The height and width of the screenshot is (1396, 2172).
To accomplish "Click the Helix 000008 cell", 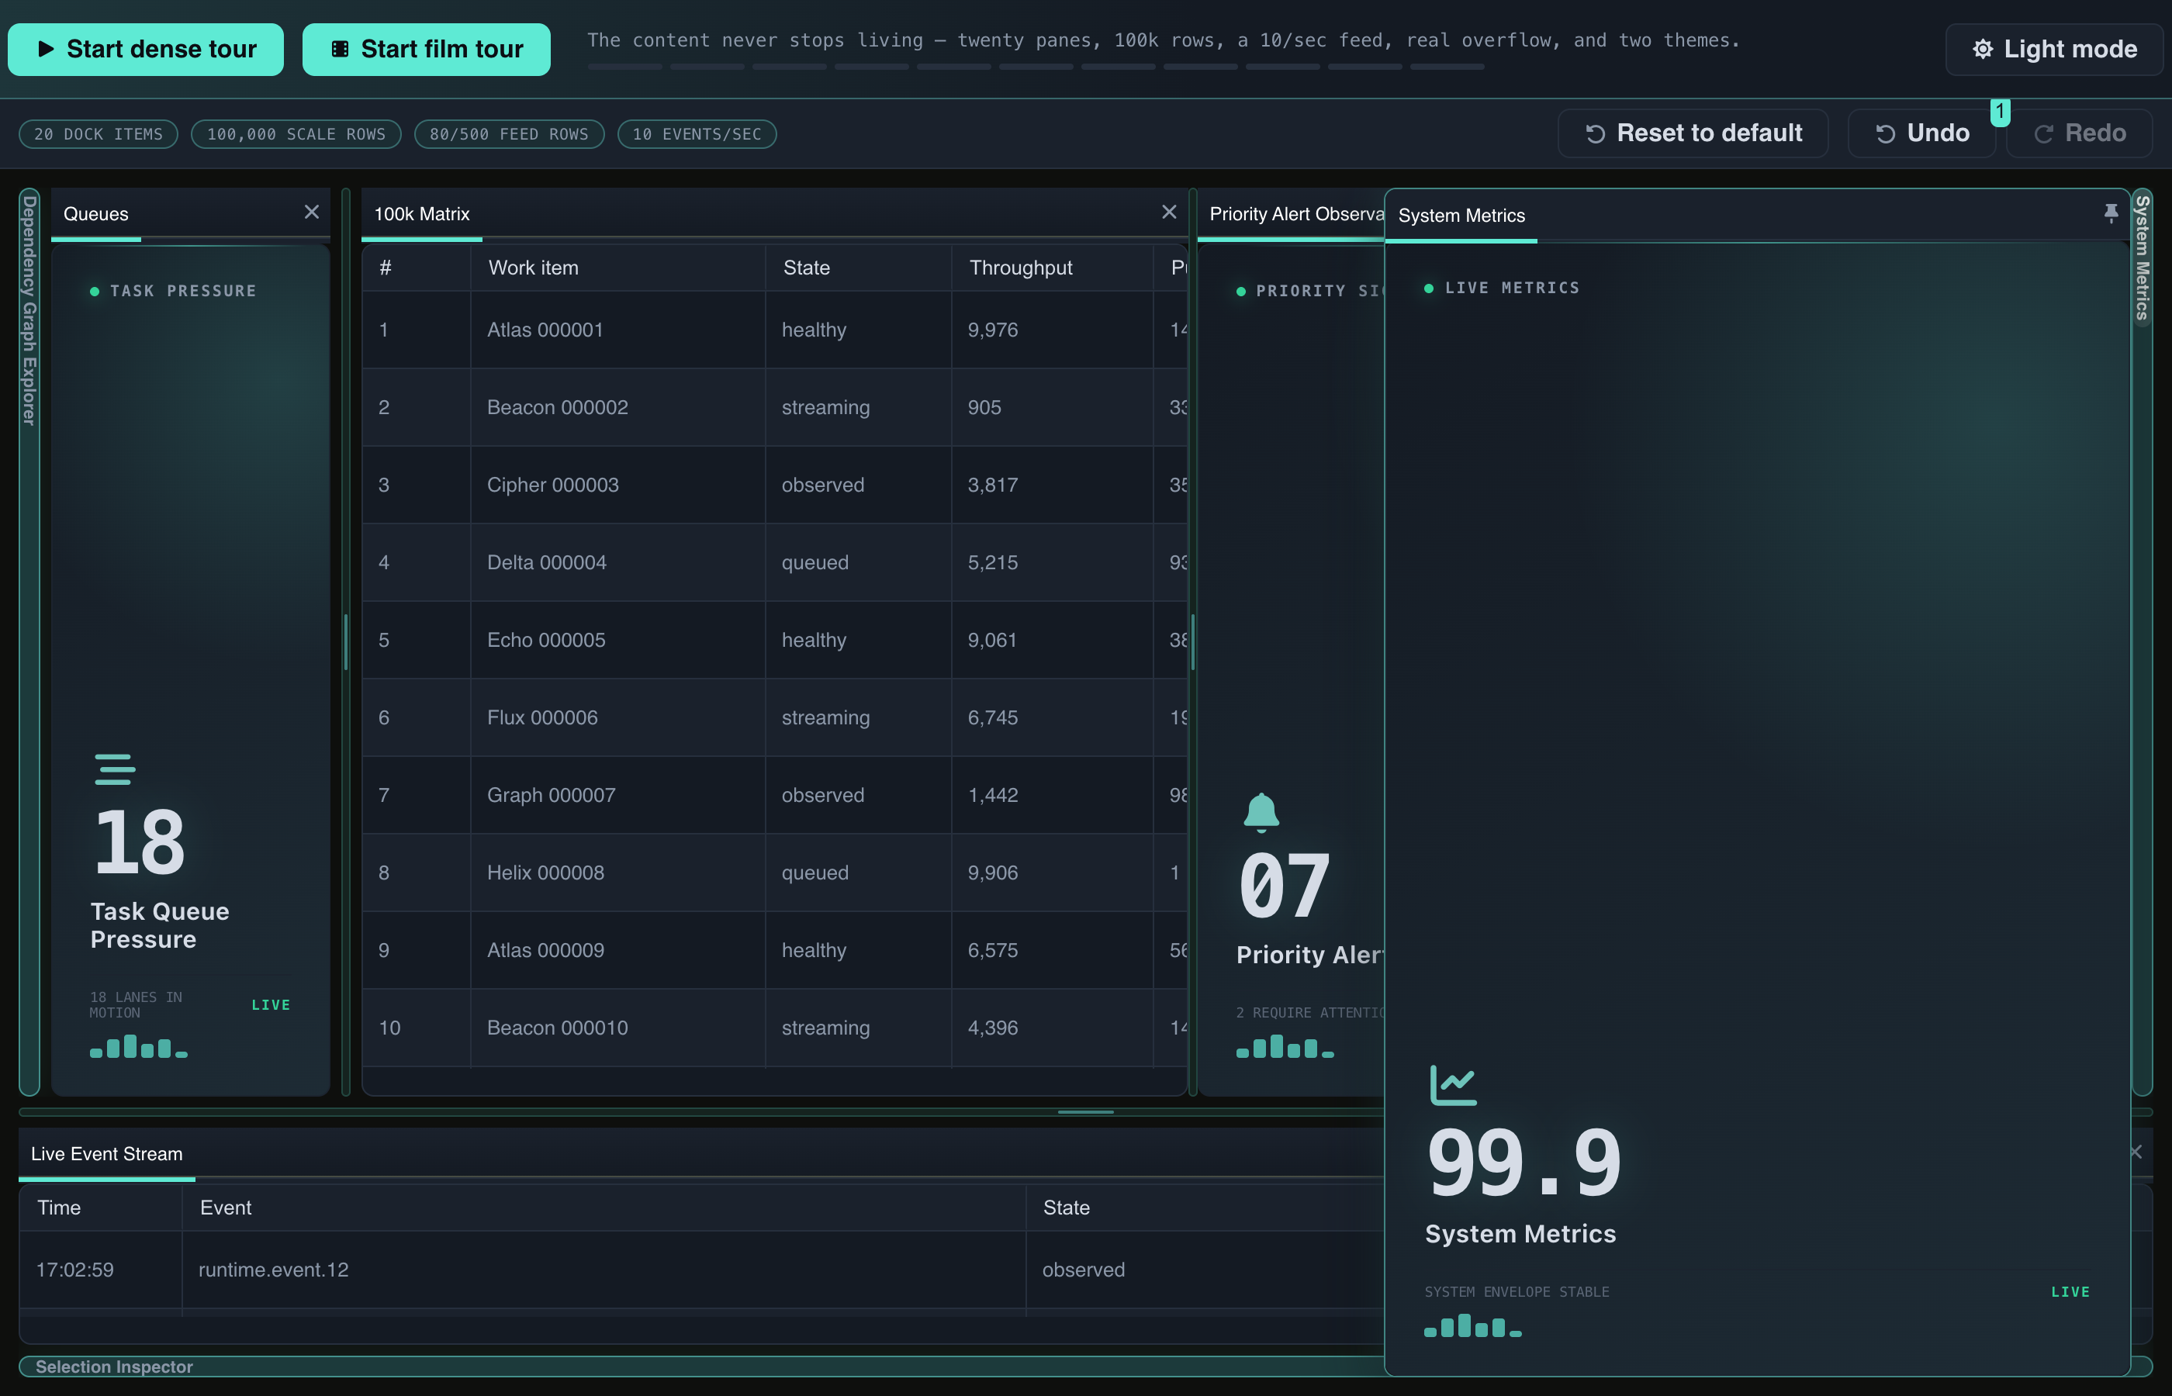I will click(618, 872).
